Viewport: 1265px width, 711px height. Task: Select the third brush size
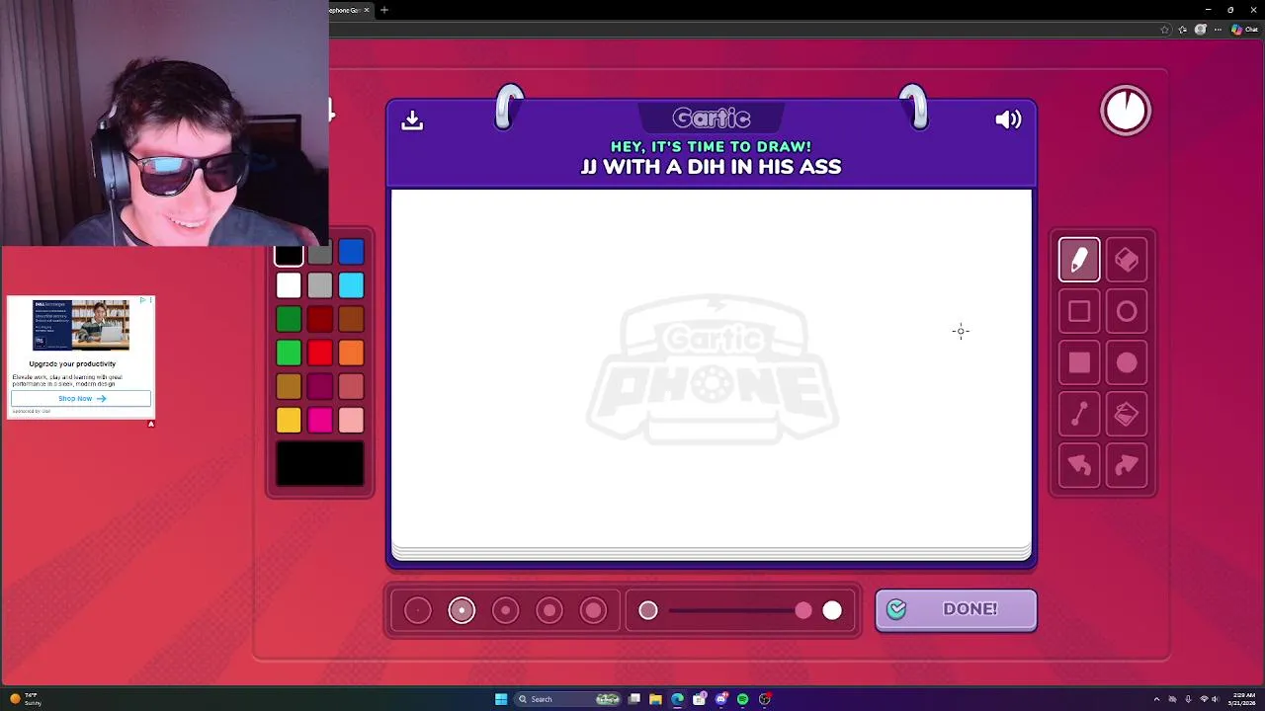tap(505, 611)
